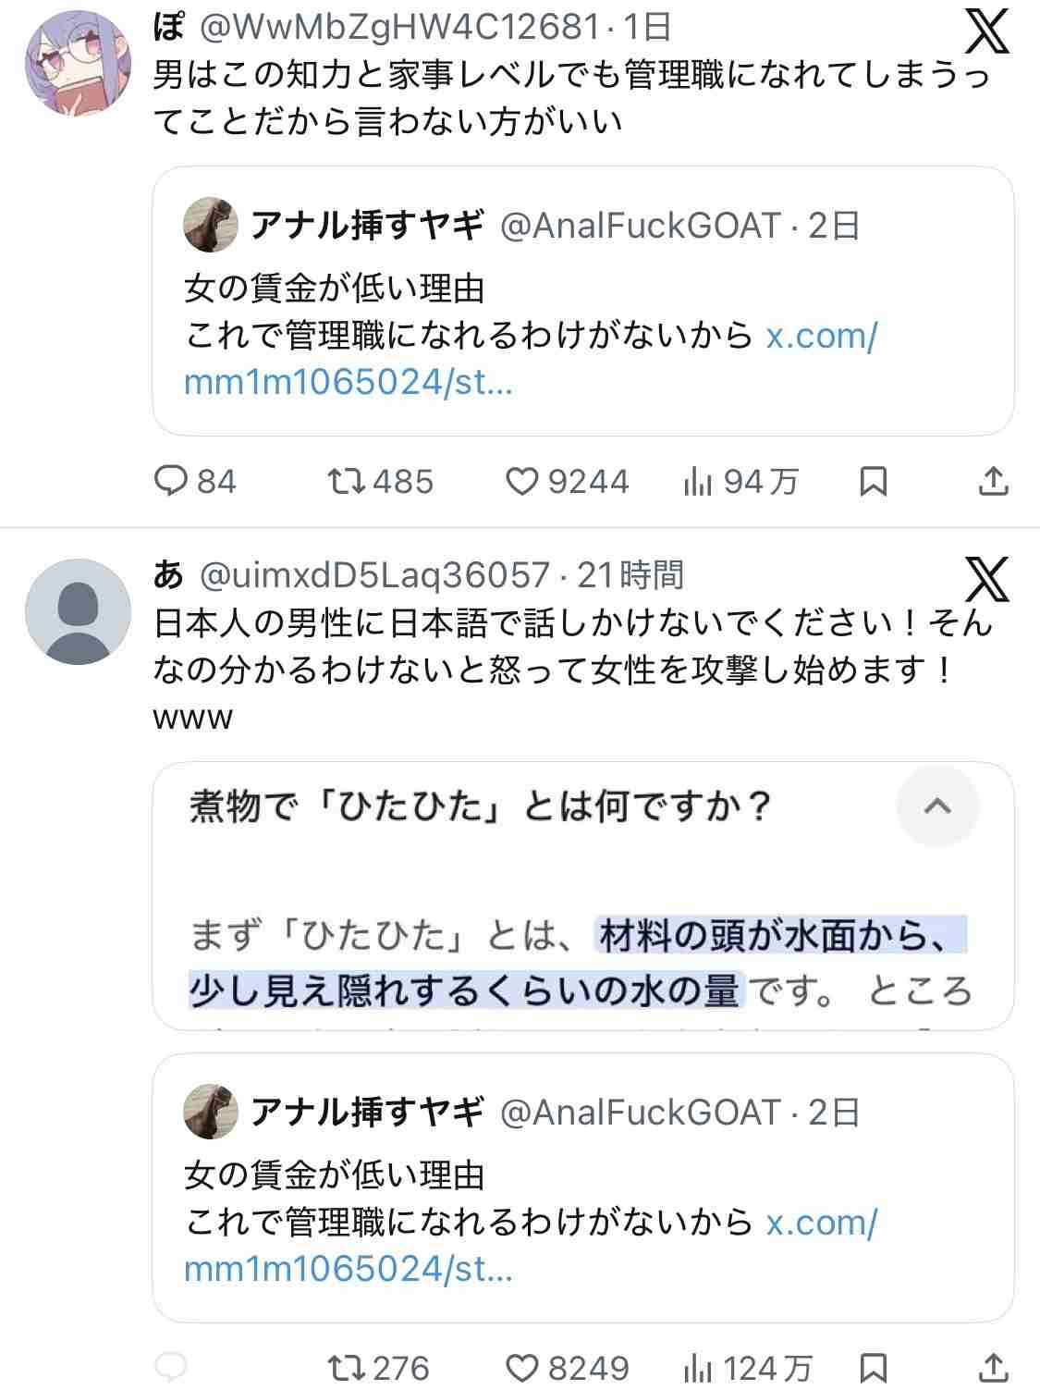Open @WwMbZgHW4C12681 username handle
Image resolution: width=1040 pixels, height=1390 pixels.
click(400, 28)
